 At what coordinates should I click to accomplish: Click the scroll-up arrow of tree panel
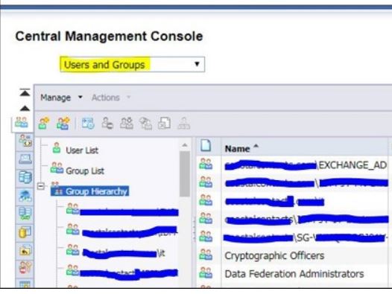pos(185,145)
